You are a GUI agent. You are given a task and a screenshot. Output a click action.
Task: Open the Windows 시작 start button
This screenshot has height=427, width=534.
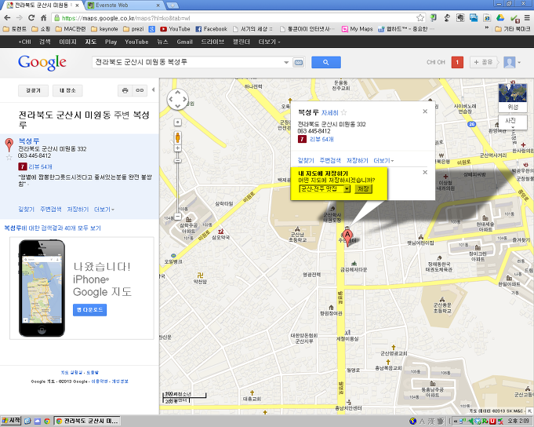tap(11, 421)
